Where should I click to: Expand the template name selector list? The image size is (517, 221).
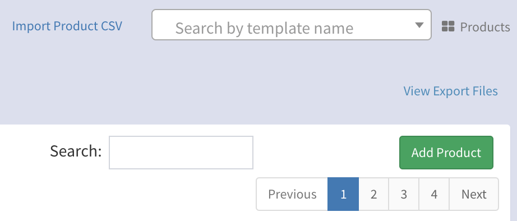point(419,25)
